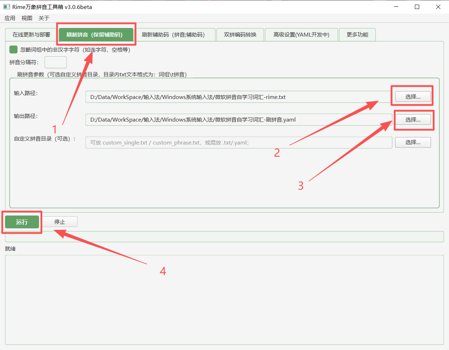Toggle the 忽略词组中的非汉字字符 checkbox

point(13,49)
